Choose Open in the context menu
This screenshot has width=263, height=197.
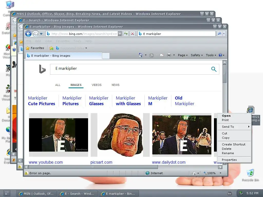click(x=234, y=116)
